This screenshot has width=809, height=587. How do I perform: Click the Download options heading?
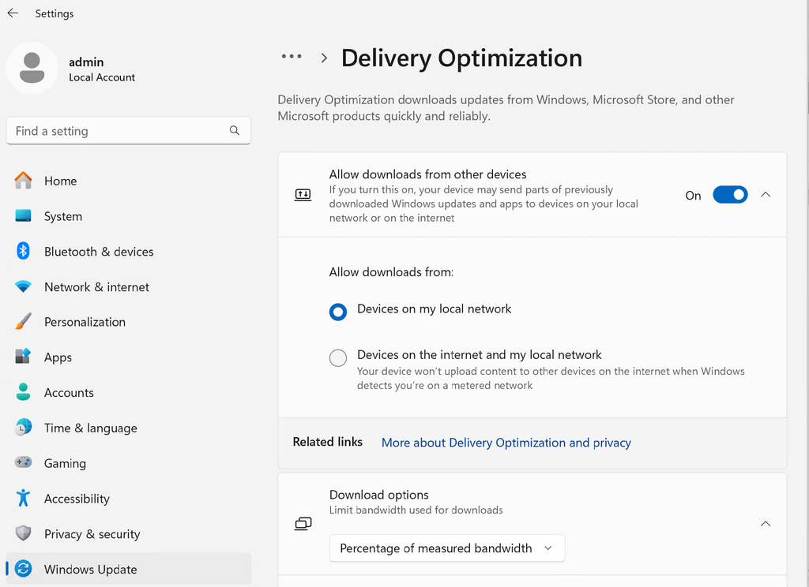(x=378, y=495)
